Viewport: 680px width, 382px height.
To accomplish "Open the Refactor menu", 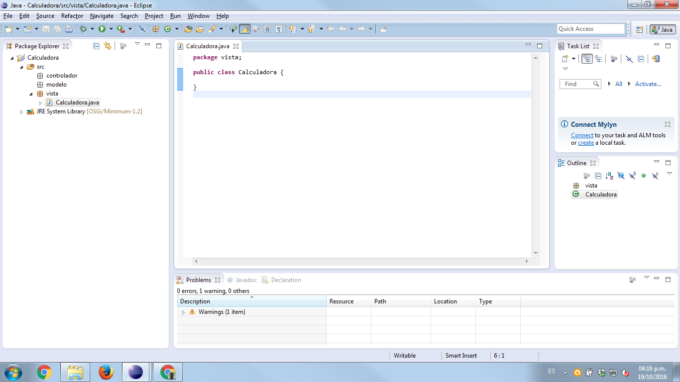I will pyautogui.click(x=72, y=16).
